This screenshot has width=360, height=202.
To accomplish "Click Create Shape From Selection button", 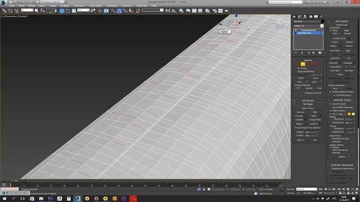I will (x=308, y=128).
